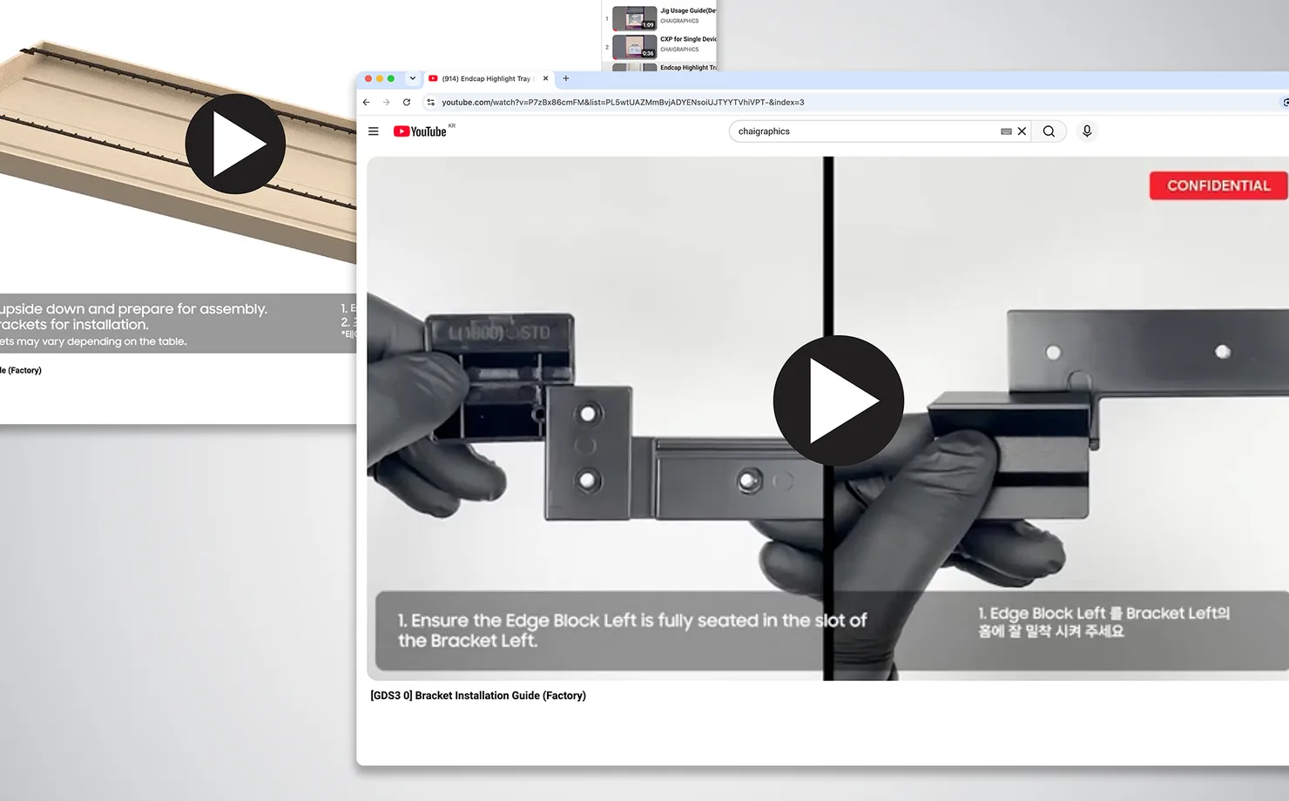Play the tray video in the background window

point(235,144)
